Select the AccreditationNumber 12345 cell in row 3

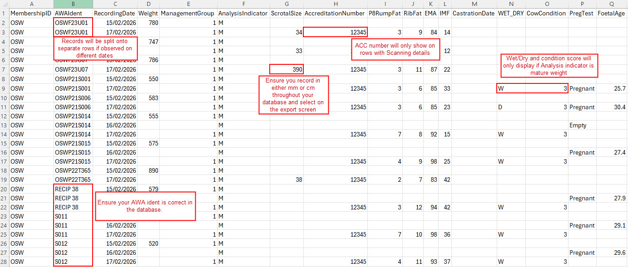pyautogui.click(x=335, y=32)
